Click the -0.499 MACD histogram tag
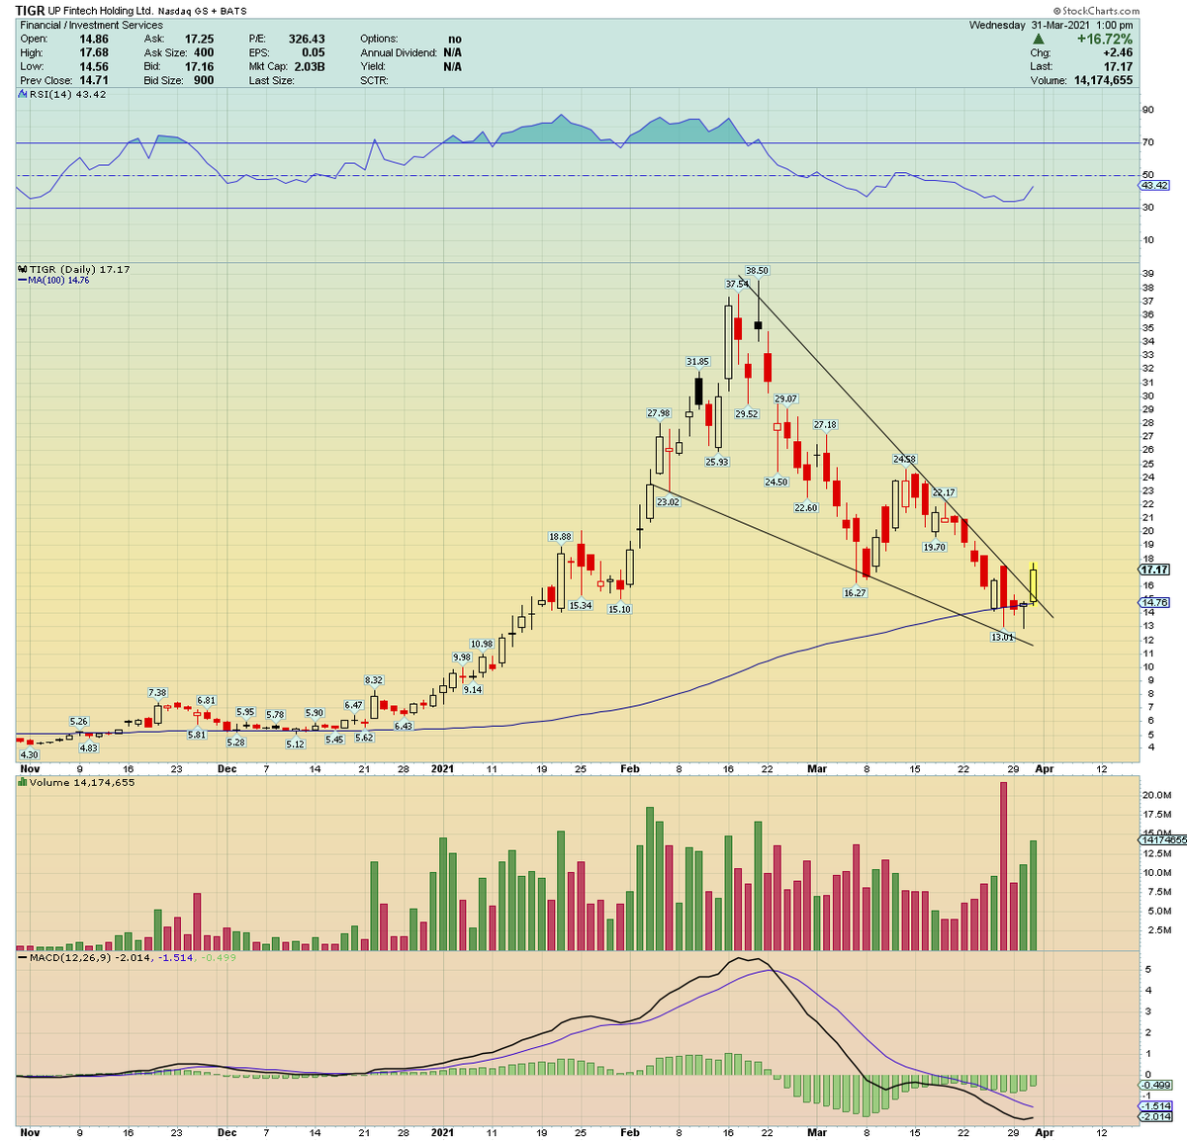This screenshot has height=1141, width=1187. click(1155, 1085)
